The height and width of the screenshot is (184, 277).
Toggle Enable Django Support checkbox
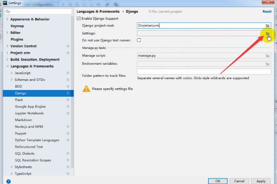point(79,19)
